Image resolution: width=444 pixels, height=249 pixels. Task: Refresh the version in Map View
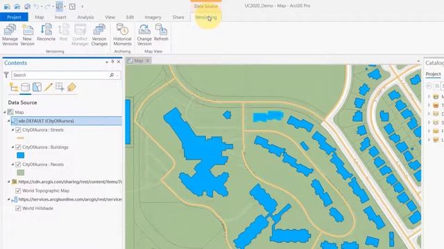tap(161, 33)
